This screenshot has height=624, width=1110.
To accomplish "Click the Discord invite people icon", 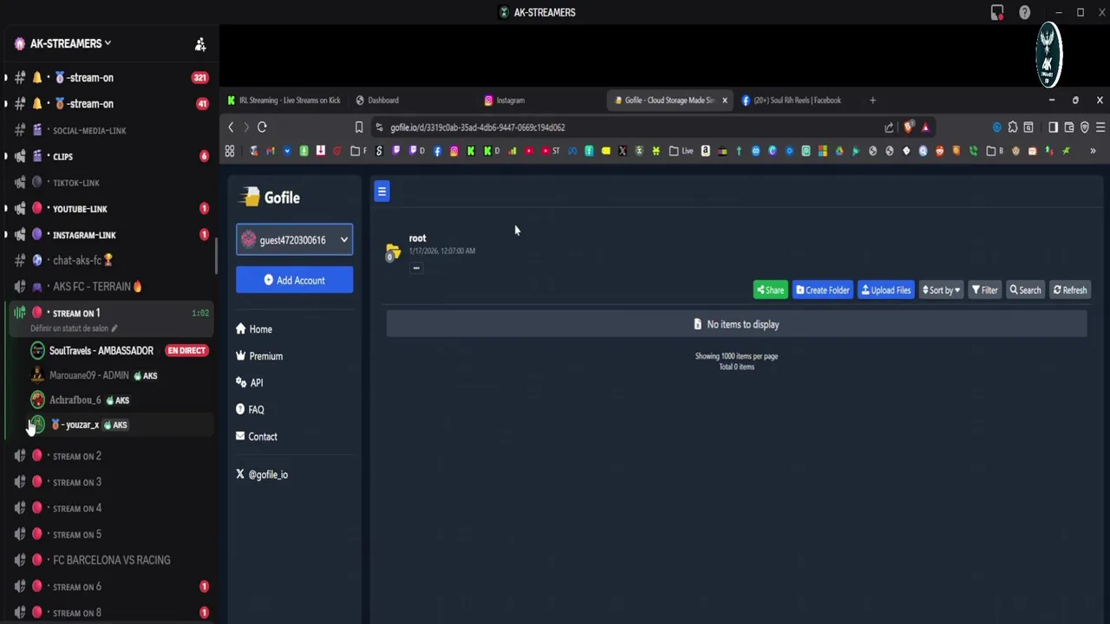I will click(200, 44).
